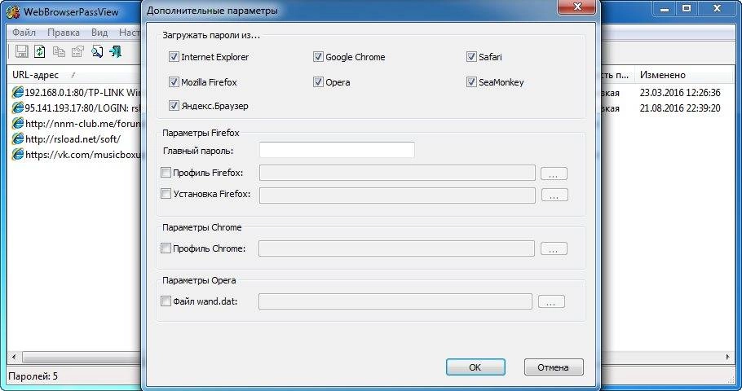
Task: Select the 192.168.0.1:80/TP-LINK row
Action: 75,92
